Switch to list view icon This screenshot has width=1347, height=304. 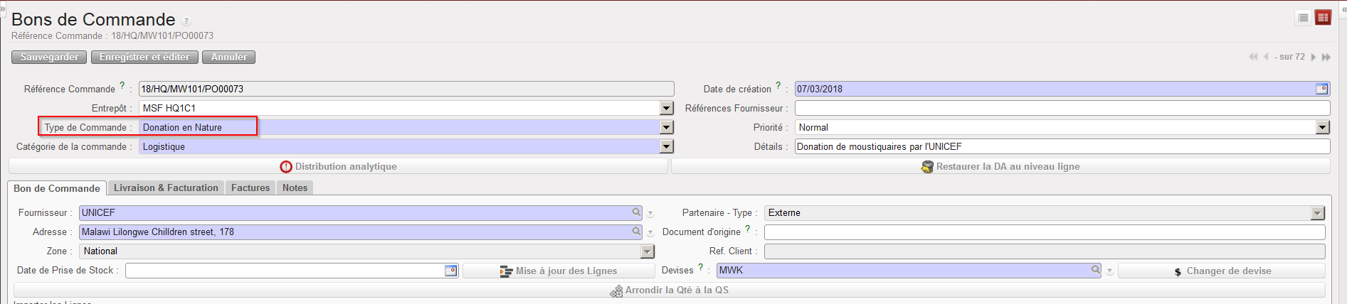coord(1303,18)
